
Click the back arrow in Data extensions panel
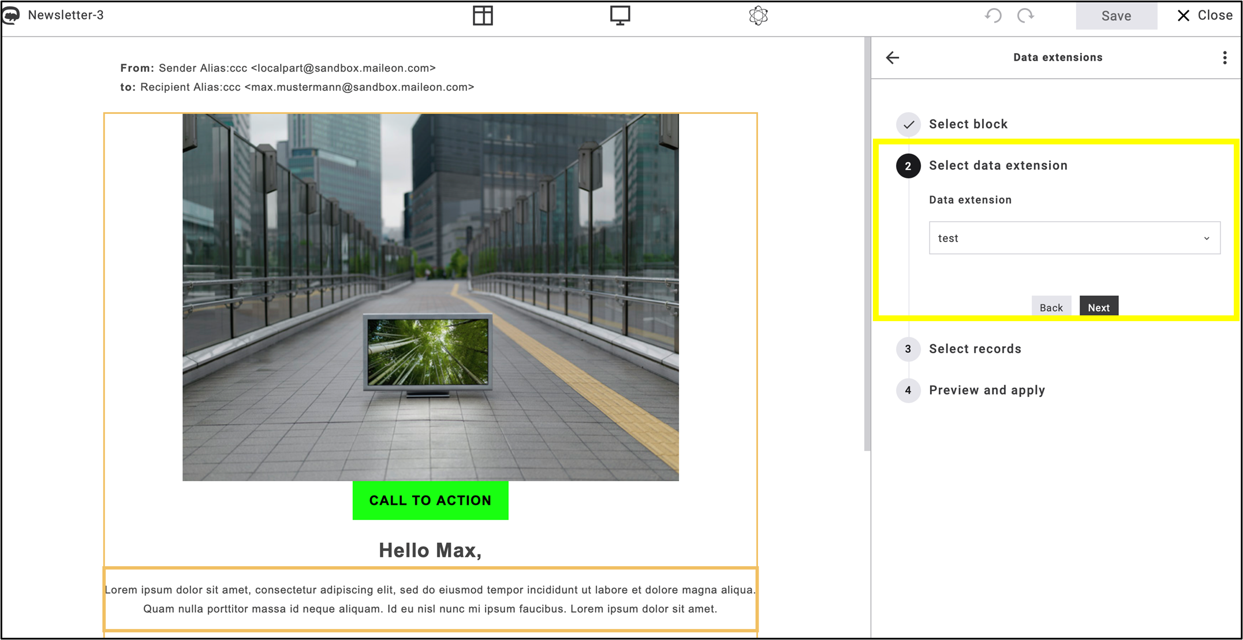click(x=893, y=57)
